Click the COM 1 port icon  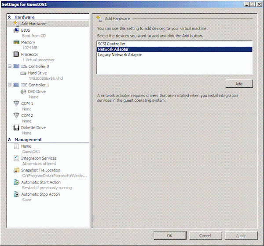click(x=16, y=104)
